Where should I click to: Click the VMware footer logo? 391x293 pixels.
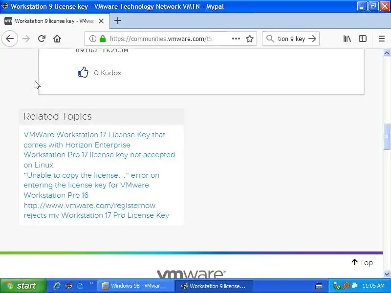pyautogui.click(x=191, y=273)
